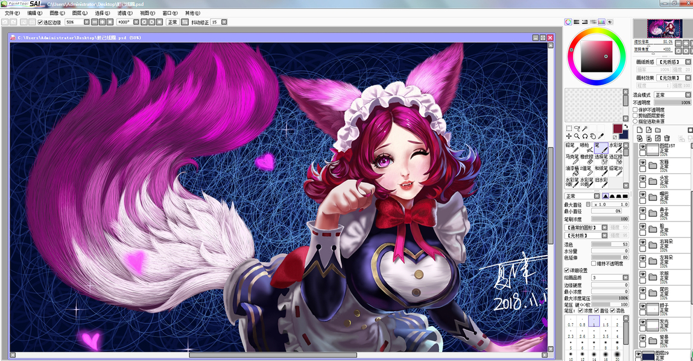Select the hand pan tool
Viewport: 693px width, 361px height.
pos(593,136)
